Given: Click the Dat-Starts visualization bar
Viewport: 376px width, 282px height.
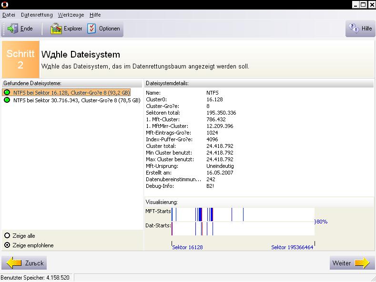Looking at the screenshot, I should 243,228.
